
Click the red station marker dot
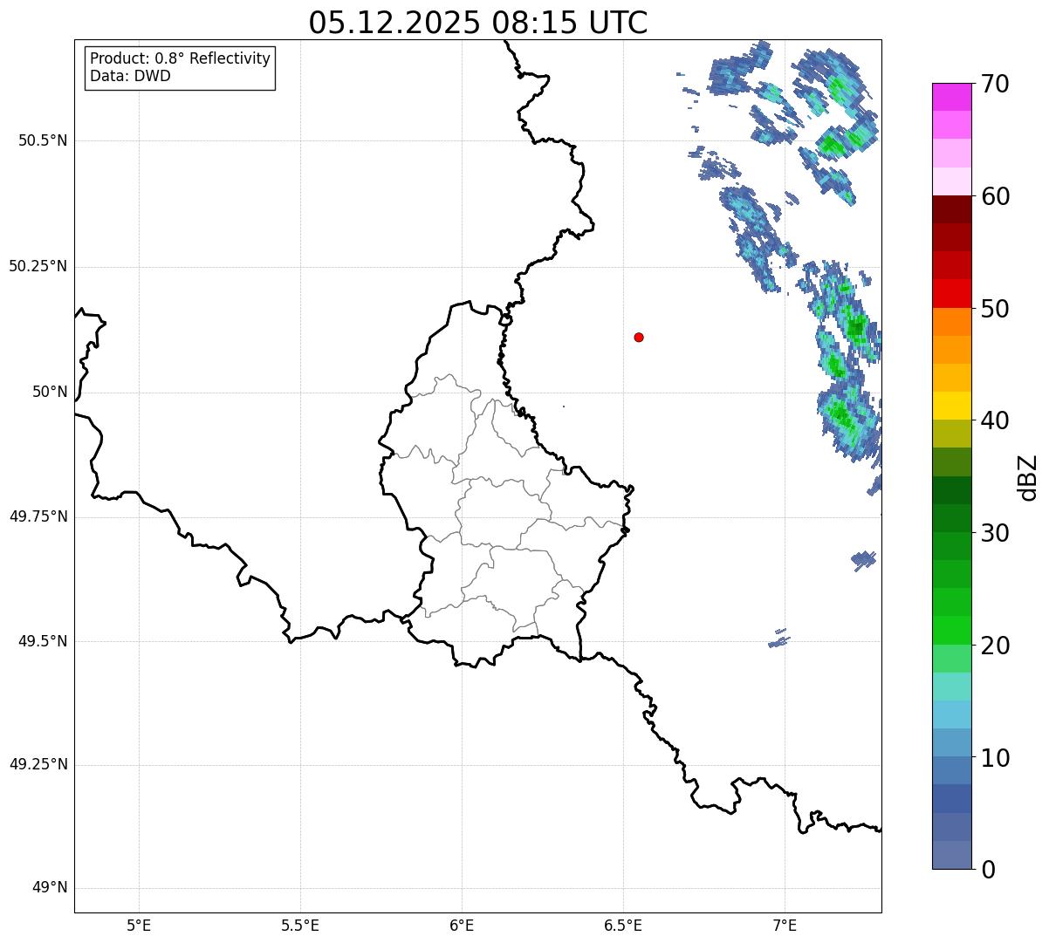pyautogui.click(x=639, y=337)
